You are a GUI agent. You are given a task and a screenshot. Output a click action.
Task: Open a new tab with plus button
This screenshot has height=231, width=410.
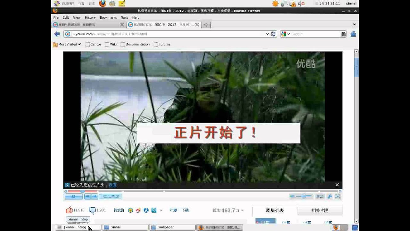tap(206, 25)
